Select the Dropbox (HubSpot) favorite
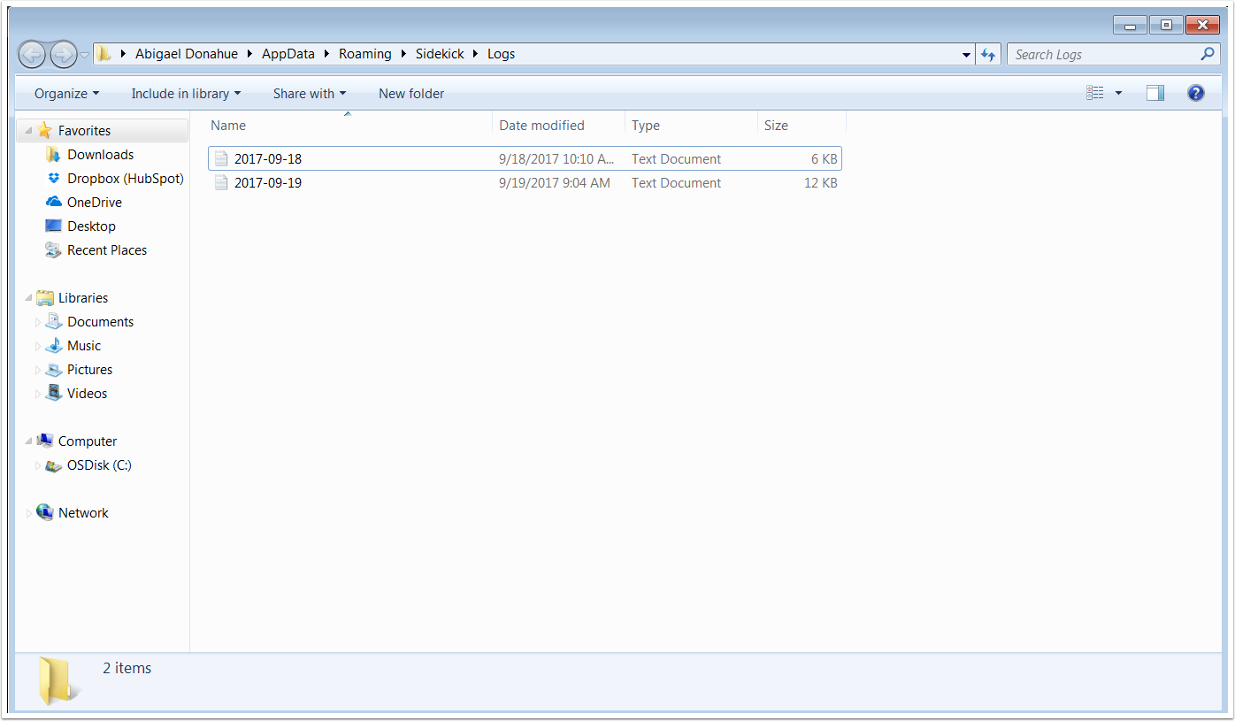The height and width of the screenshot is (721, 1235). tap(123, 178)
